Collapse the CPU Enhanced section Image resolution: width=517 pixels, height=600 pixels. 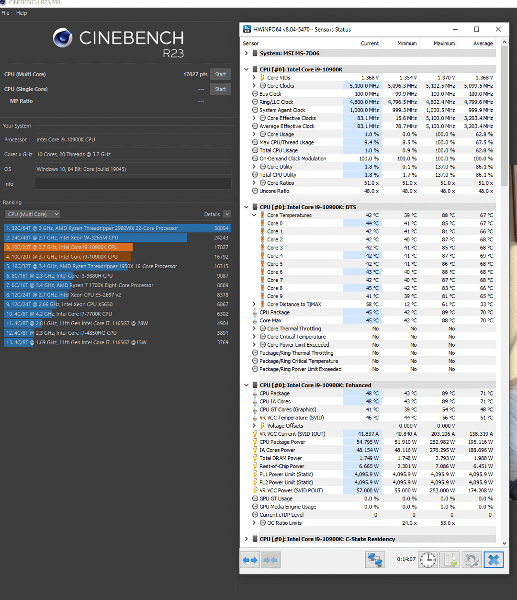(x=247, y=385)
